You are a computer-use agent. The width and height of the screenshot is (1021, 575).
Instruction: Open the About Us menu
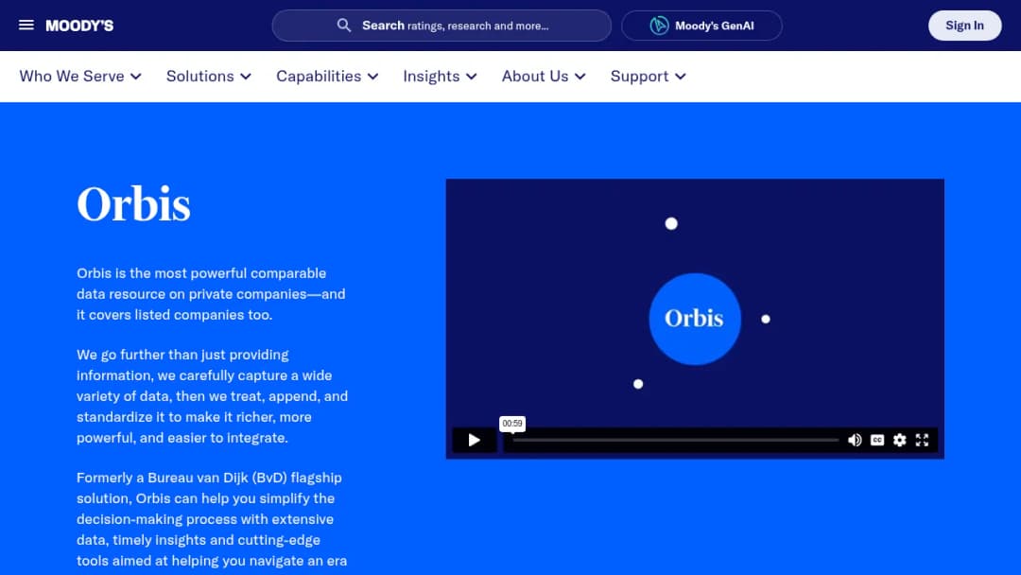[x=543, y=77]
